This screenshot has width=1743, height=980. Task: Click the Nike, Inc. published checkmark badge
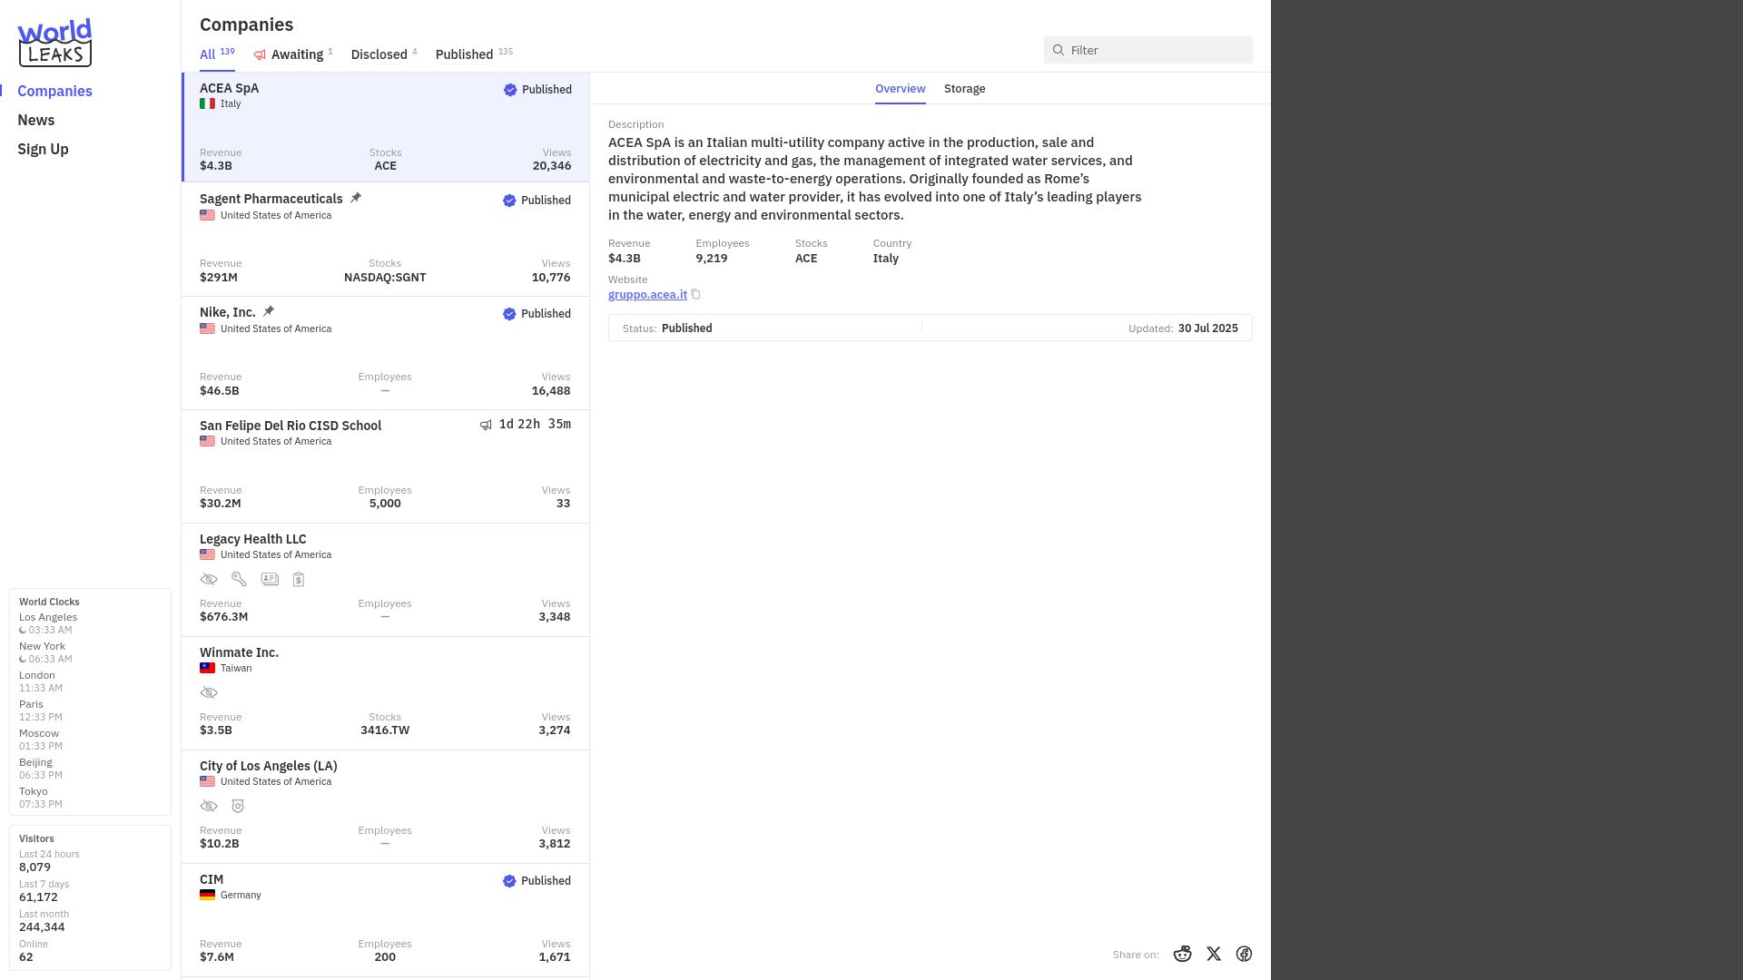click(509, 314)
